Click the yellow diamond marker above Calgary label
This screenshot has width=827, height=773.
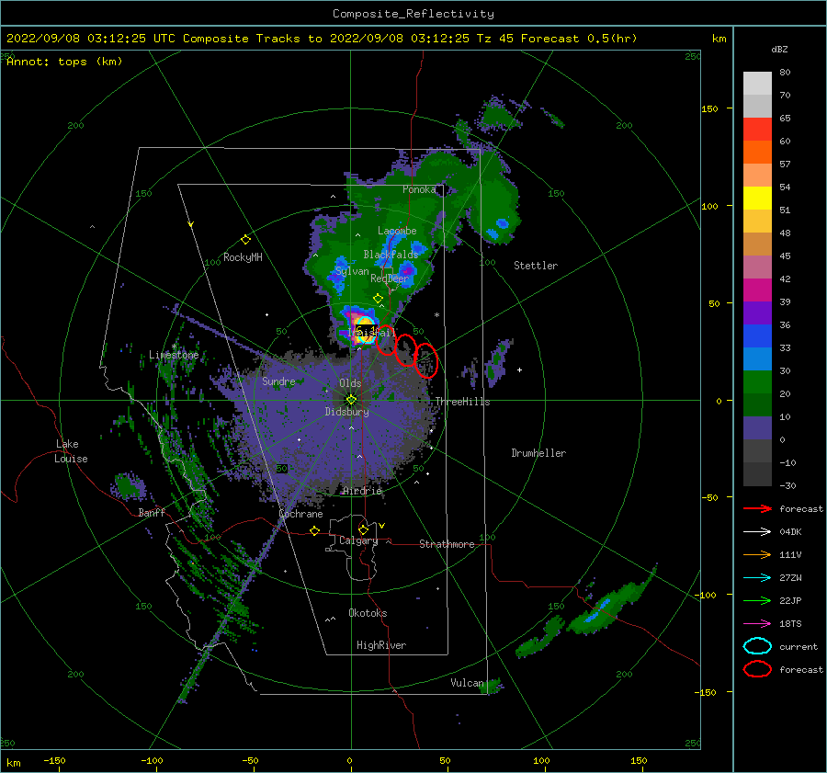[363, 529]
